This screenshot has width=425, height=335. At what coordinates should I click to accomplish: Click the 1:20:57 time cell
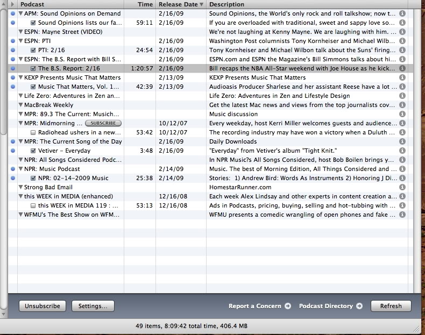pos(142,68)
